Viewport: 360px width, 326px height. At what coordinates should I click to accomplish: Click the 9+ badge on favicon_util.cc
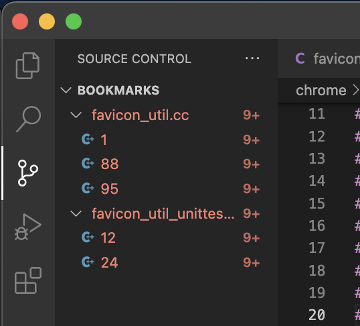coord(251,115)
